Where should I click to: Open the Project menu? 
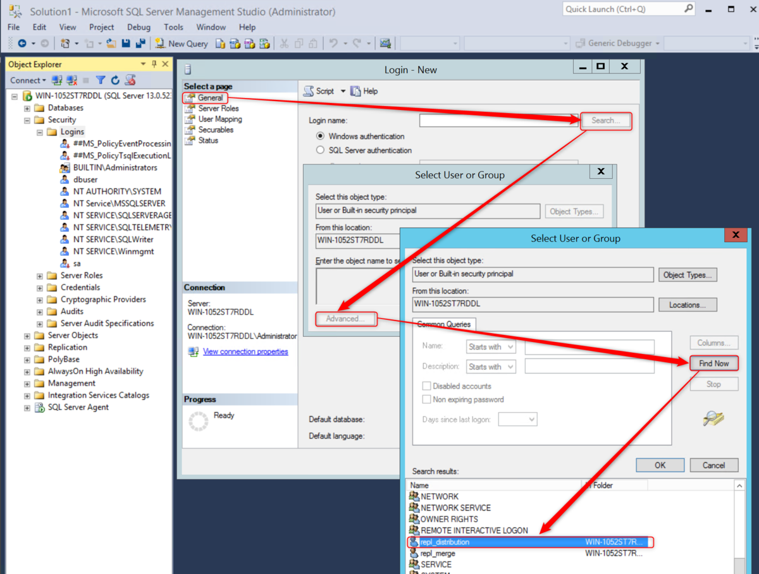(x=101, y=27)
